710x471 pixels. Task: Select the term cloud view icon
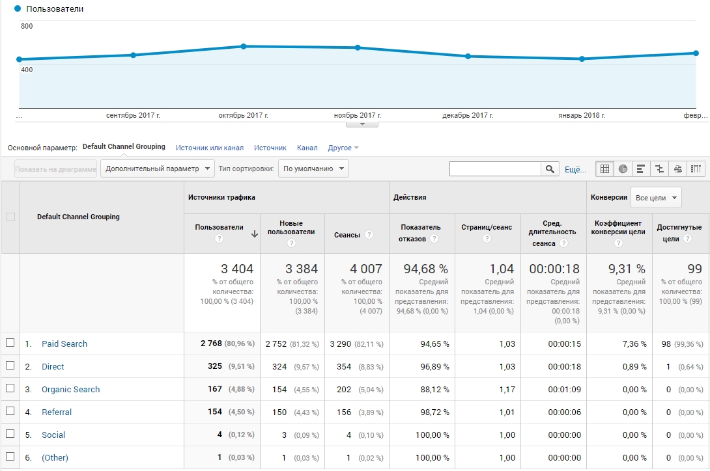[x=677, y=168]
